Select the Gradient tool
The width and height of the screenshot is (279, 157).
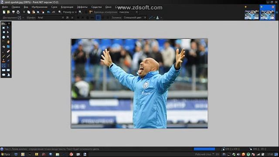pos(8,47)
